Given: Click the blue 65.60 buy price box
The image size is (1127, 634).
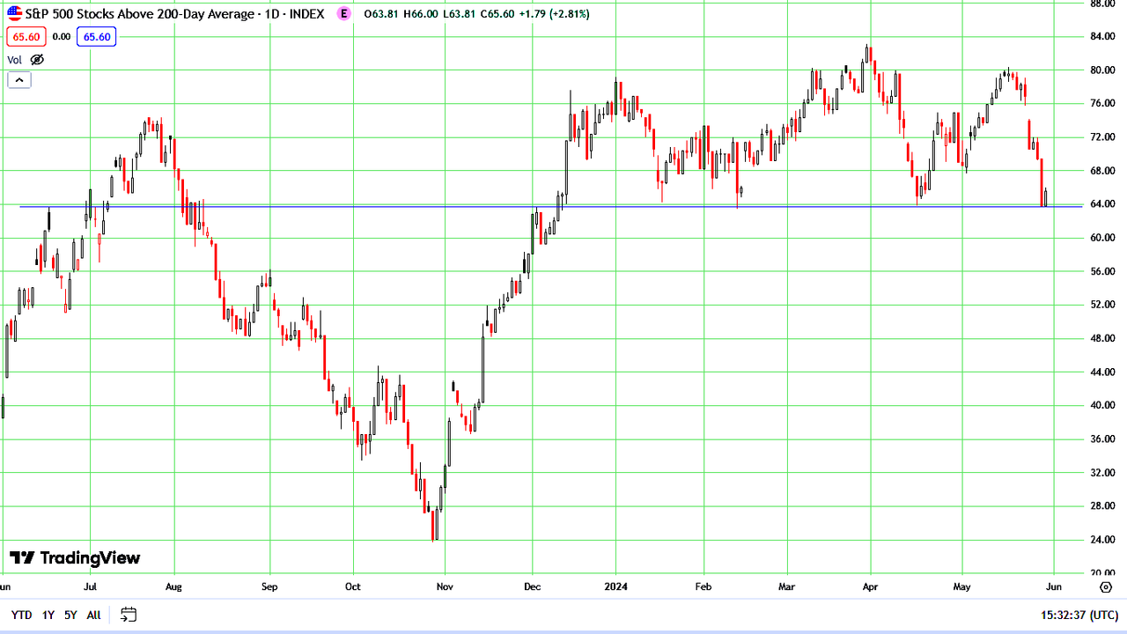Looking at the screenshot, I should coord(95,37).
